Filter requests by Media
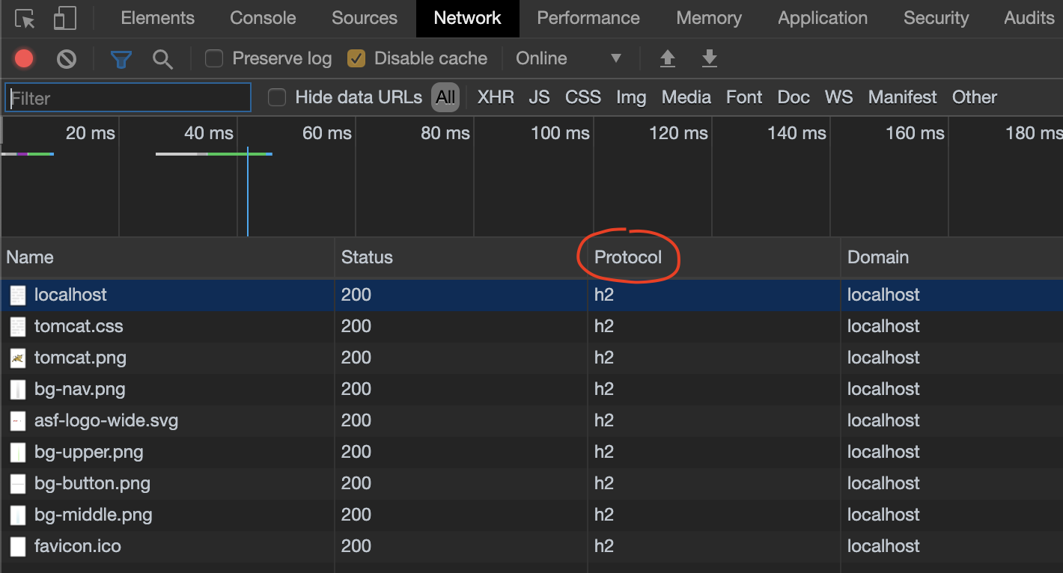The image size is (1063, 573). [x=686, y=97]
